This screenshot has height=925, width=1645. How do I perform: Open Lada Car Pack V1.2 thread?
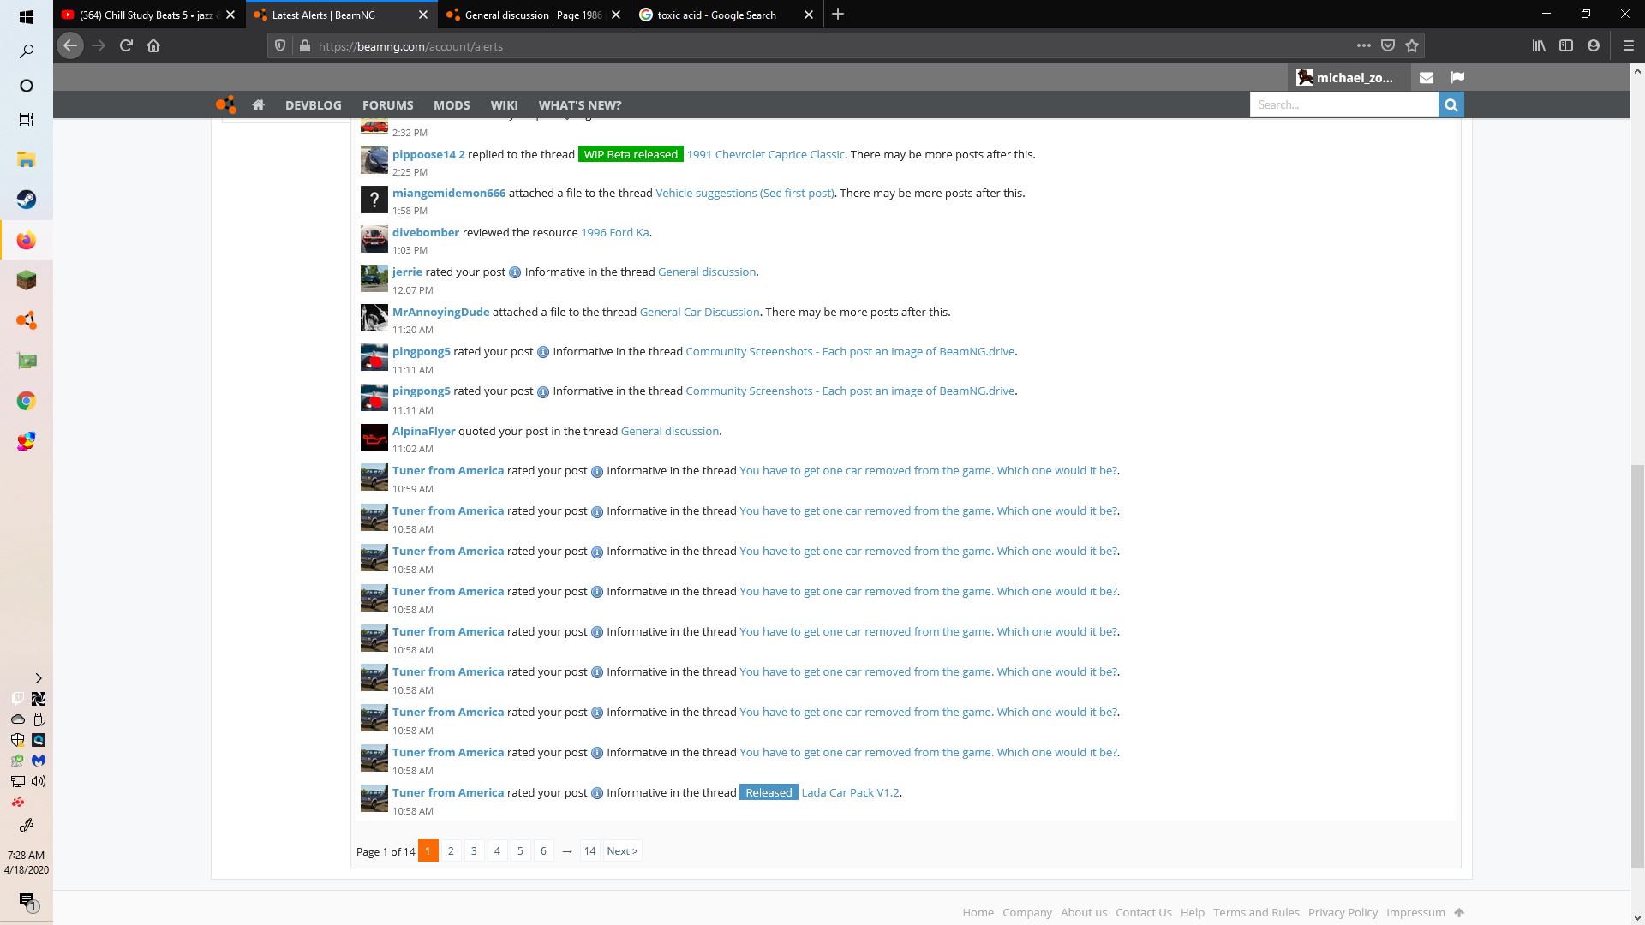pyautogui.click(x=850, y=792)
